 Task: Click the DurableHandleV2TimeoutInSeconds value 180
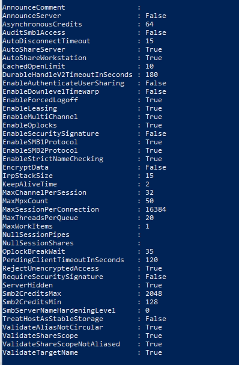pos(151,75)
